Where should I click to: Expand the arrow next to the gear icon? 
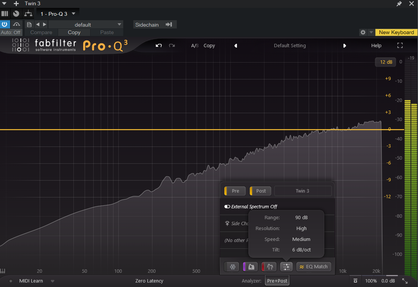coord(371,32)
